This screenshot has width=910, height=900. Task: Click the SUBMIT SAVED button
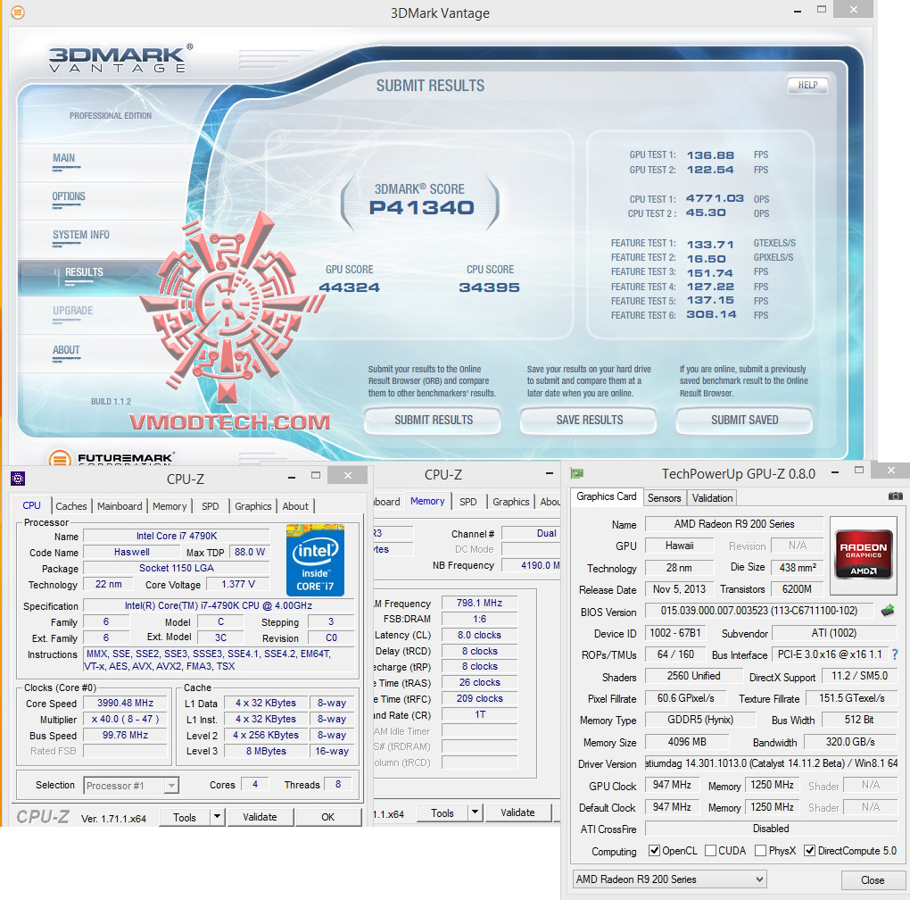(745, 420)
